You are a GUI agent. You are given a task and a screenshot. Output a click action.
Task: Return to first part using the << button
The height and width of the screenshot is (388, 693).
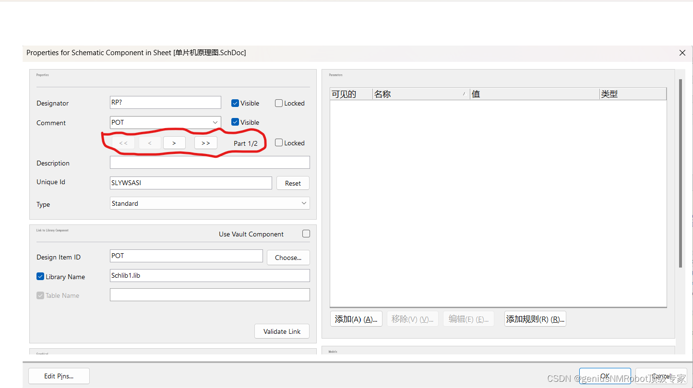123,142
